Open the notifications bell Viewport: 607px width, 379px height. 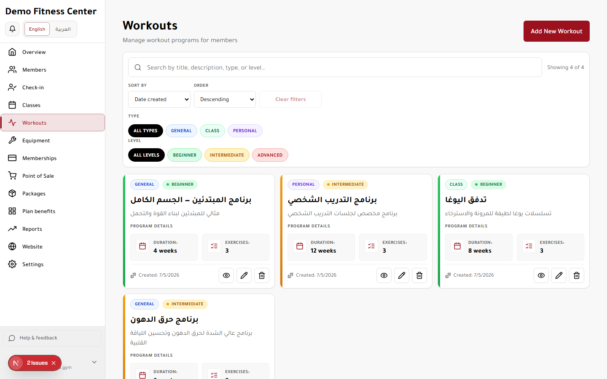(12, 29)
